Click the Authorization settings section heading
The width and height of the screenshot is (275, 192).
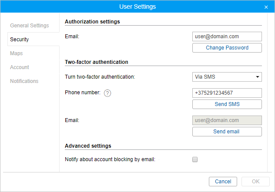[x=92, y=21]
